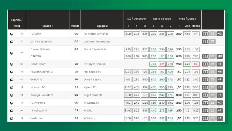Select 15.00 home odds for Mbarara FC
This screenshot has height=131, width=232.
pos(128,87)
